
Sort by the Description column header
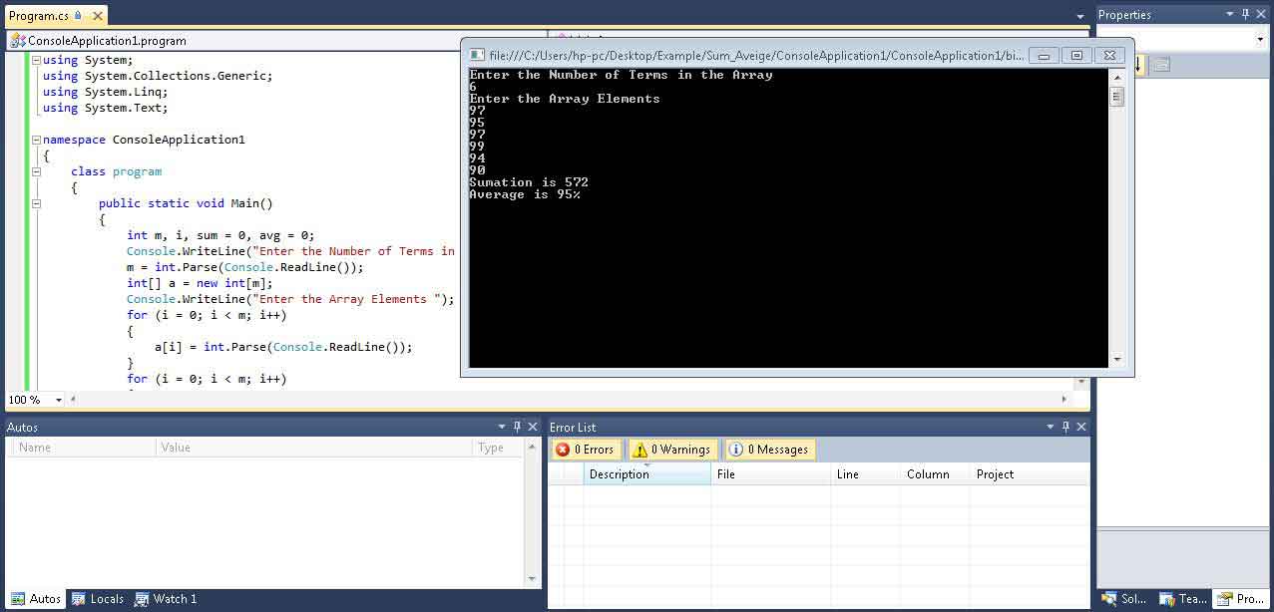coord(646,474)
